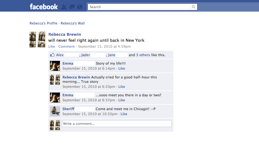Show the 3 others who like this
The height and width of the screenshot is (149, 259).
(143, 55)
